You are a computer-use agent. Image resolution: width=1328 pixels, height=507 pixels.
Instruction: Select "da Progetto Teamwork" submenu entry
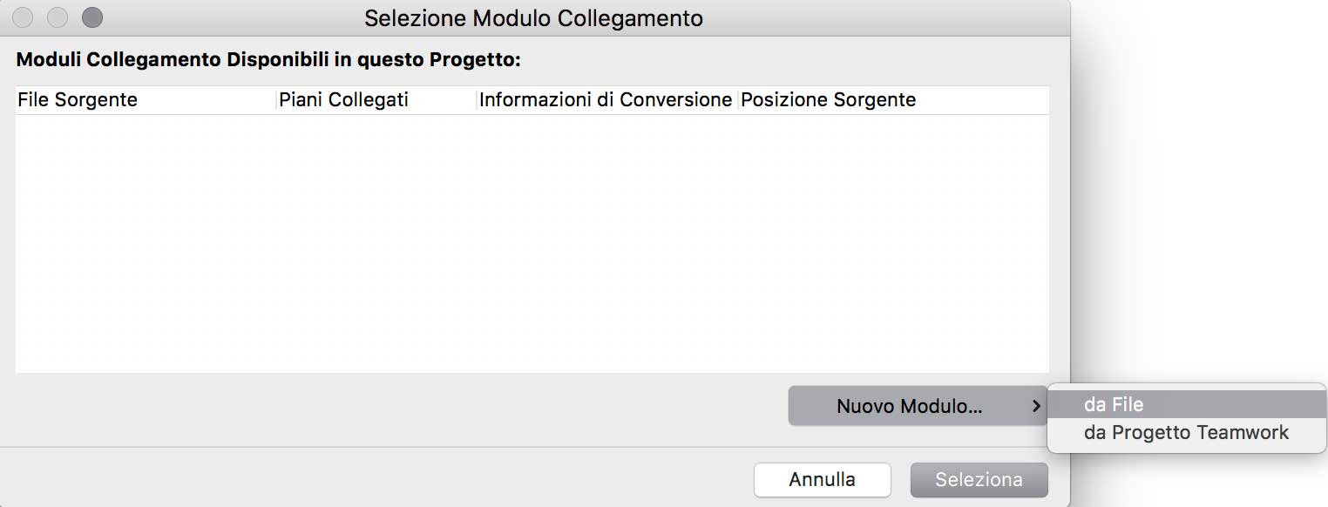point(1185,432)
